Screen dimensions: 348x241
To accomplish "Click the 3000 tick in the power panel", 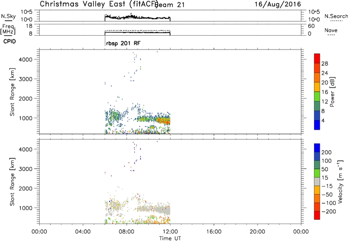I will [26, 79].
